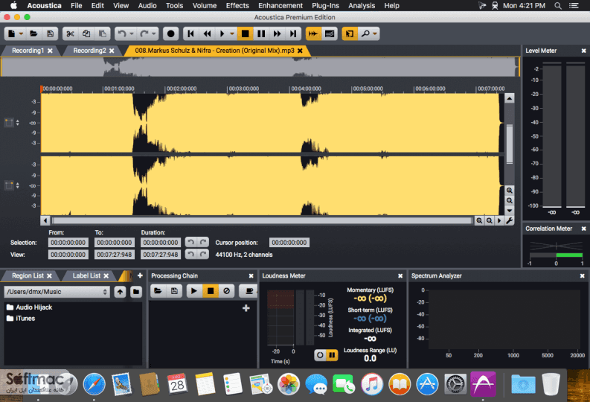Click the Save file icon
The image size is (590, 402).
coord(50,34)
